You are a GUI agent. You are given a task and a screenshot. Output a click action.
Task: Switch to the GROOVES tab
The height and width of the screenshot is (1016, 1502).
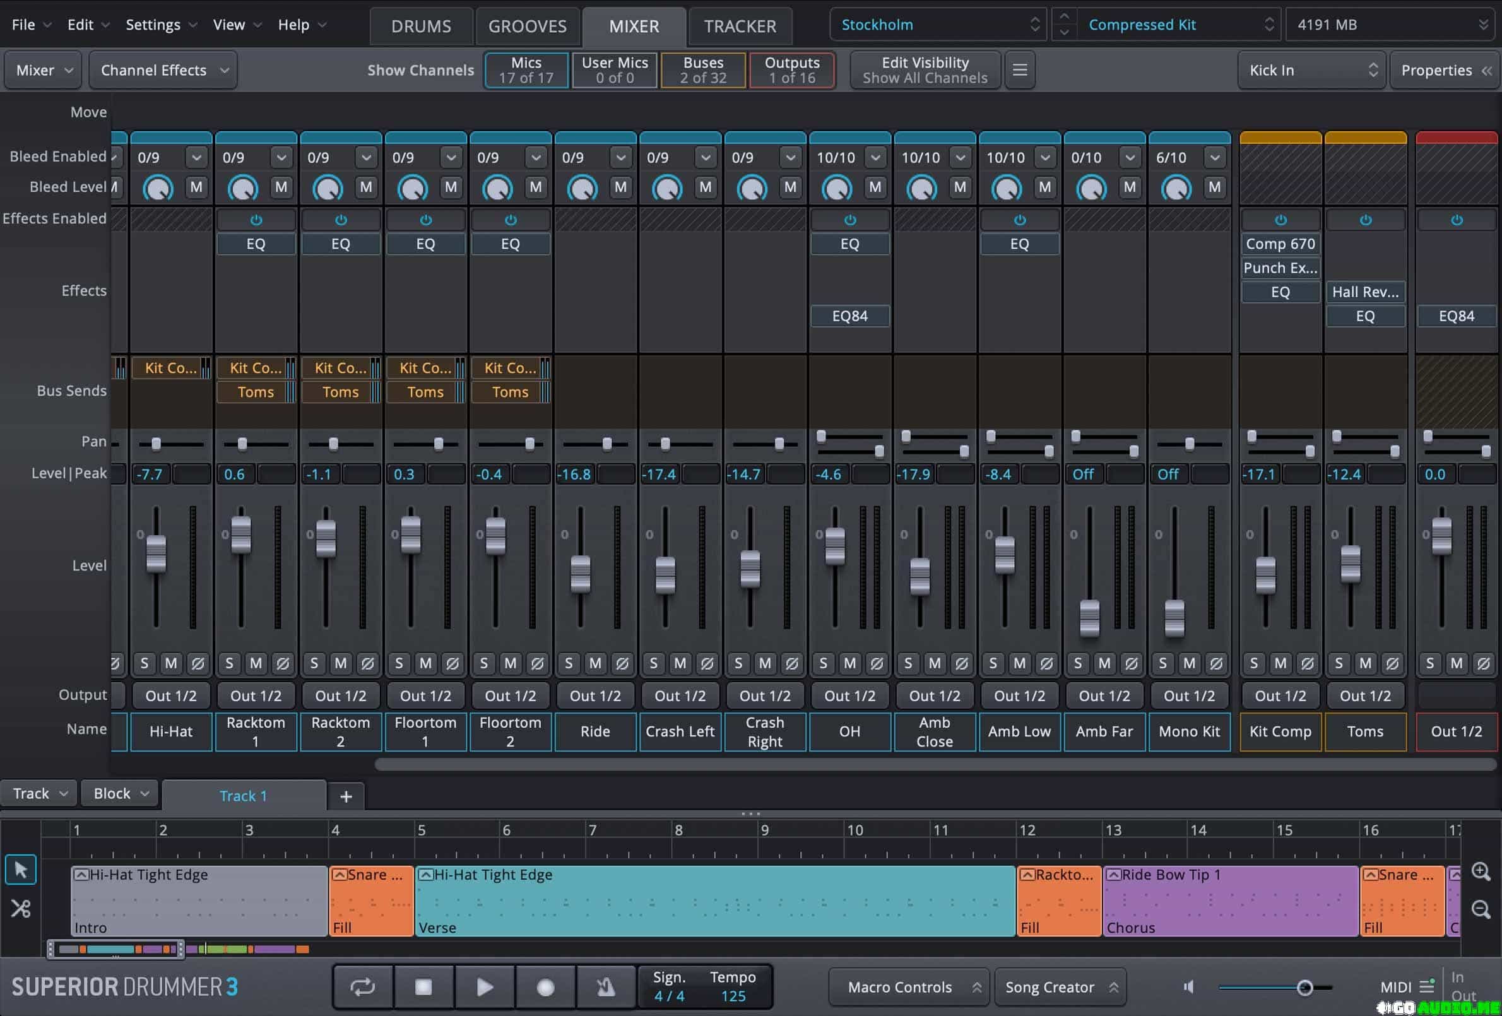[x=527, y=26]
